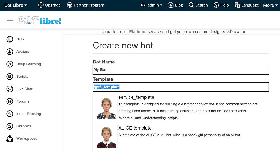The image size is (280, 152).
Task: Expand the admin user dropdown
Action: click(x=155, y=5)
